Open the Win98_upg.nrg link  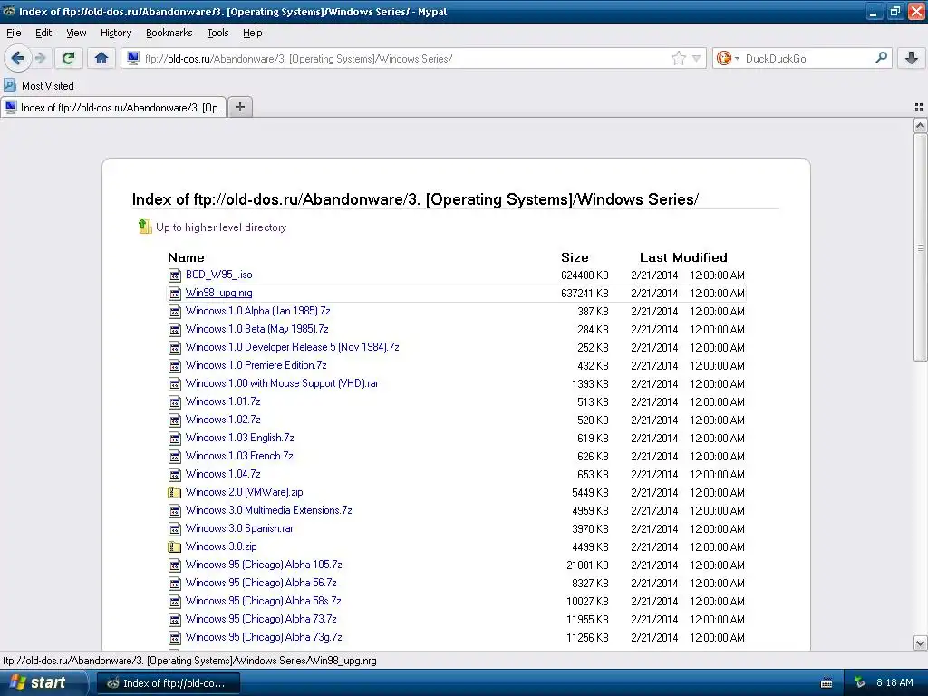218,293
